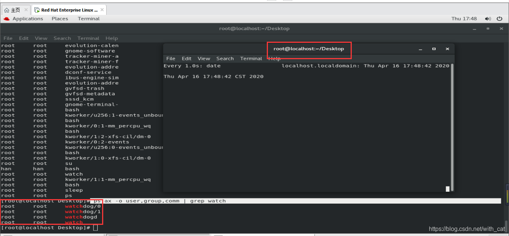Open File menu in front watch terminal
Viewport: 509px width, 236px height.
point(171,58)
